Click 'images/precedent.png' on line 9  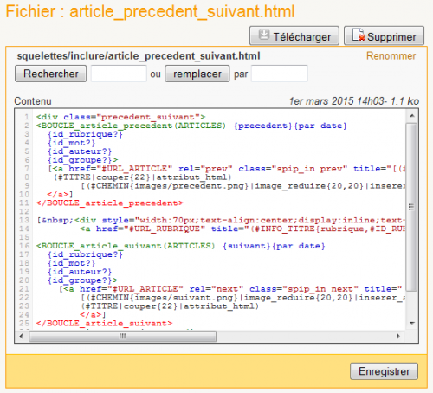pyautogui.click(x=190, y=186)
